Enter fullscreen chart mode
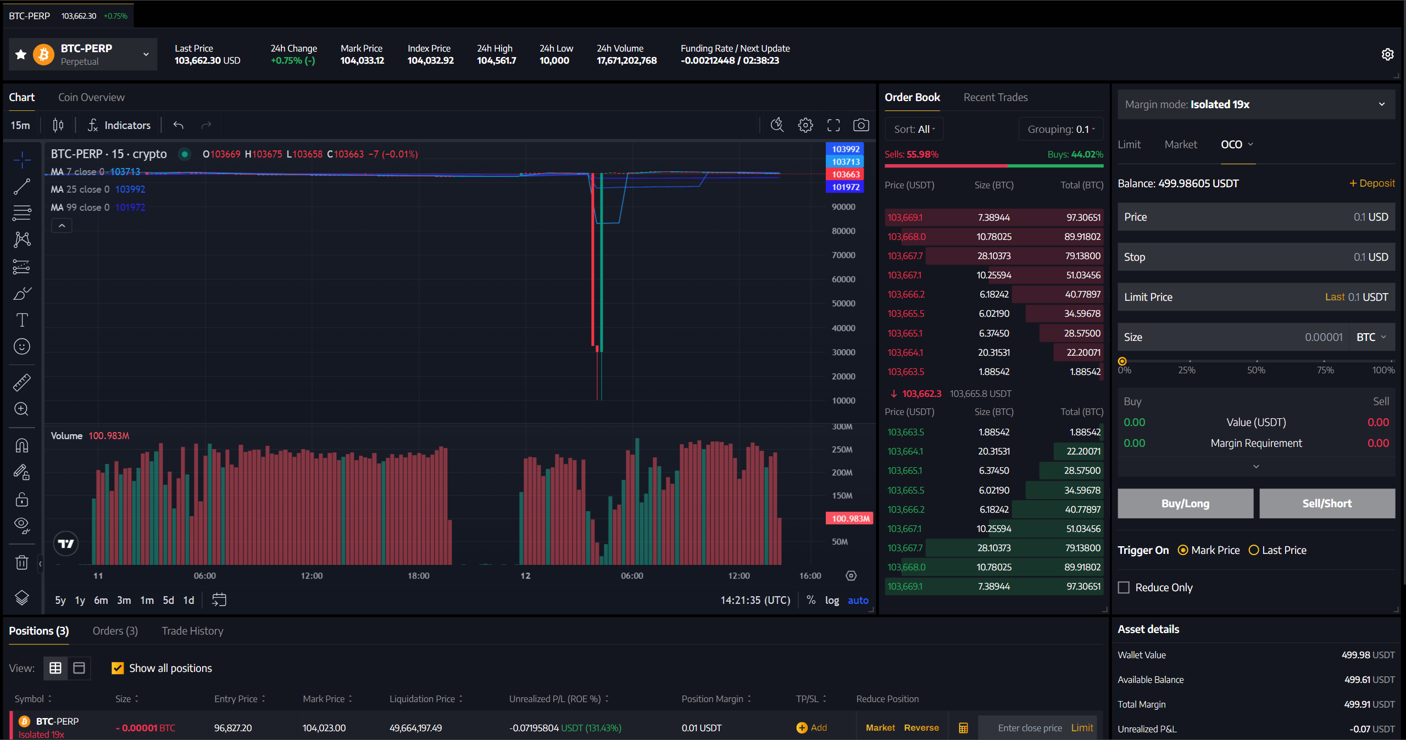 click(x=833, y=125)
